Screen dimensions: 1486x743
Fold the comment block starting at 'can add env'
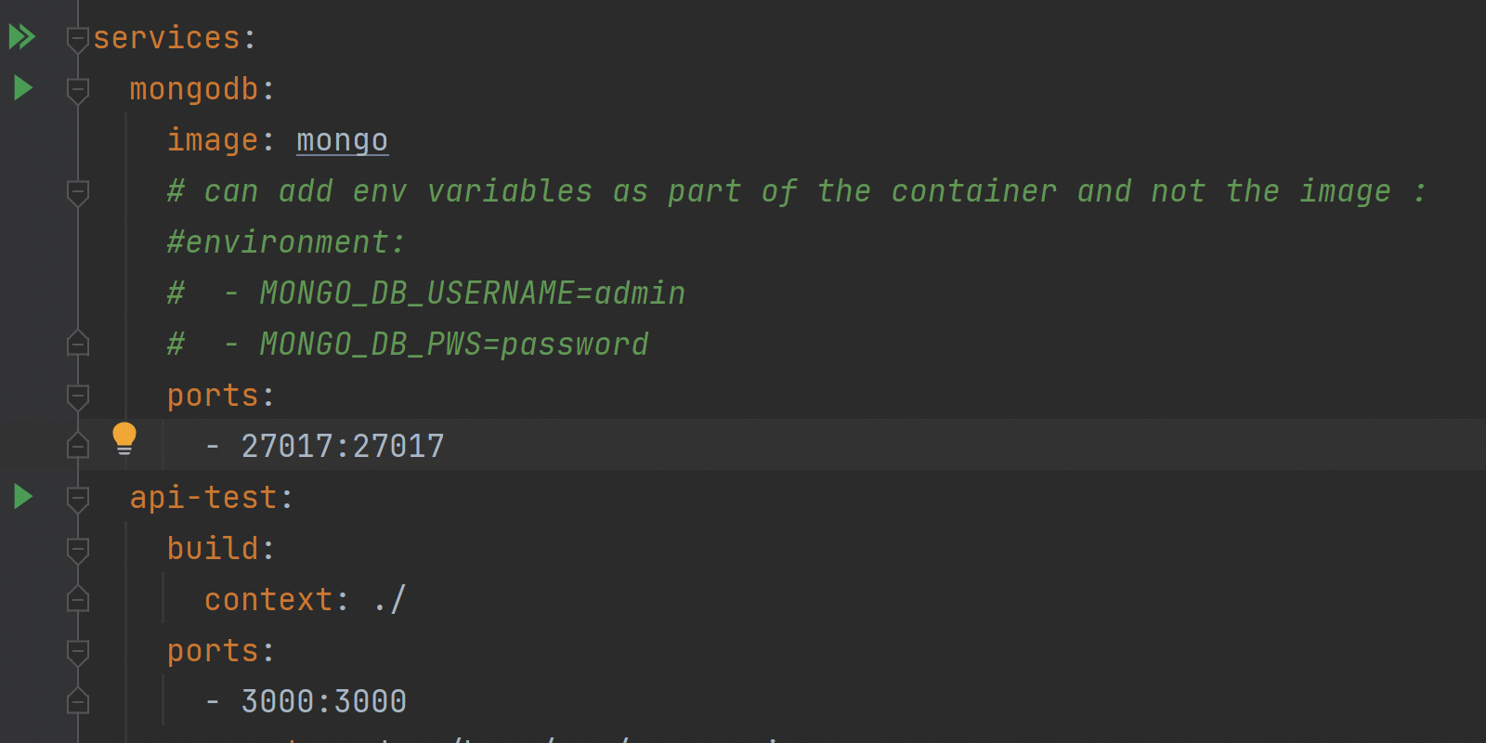click(78, 192)
